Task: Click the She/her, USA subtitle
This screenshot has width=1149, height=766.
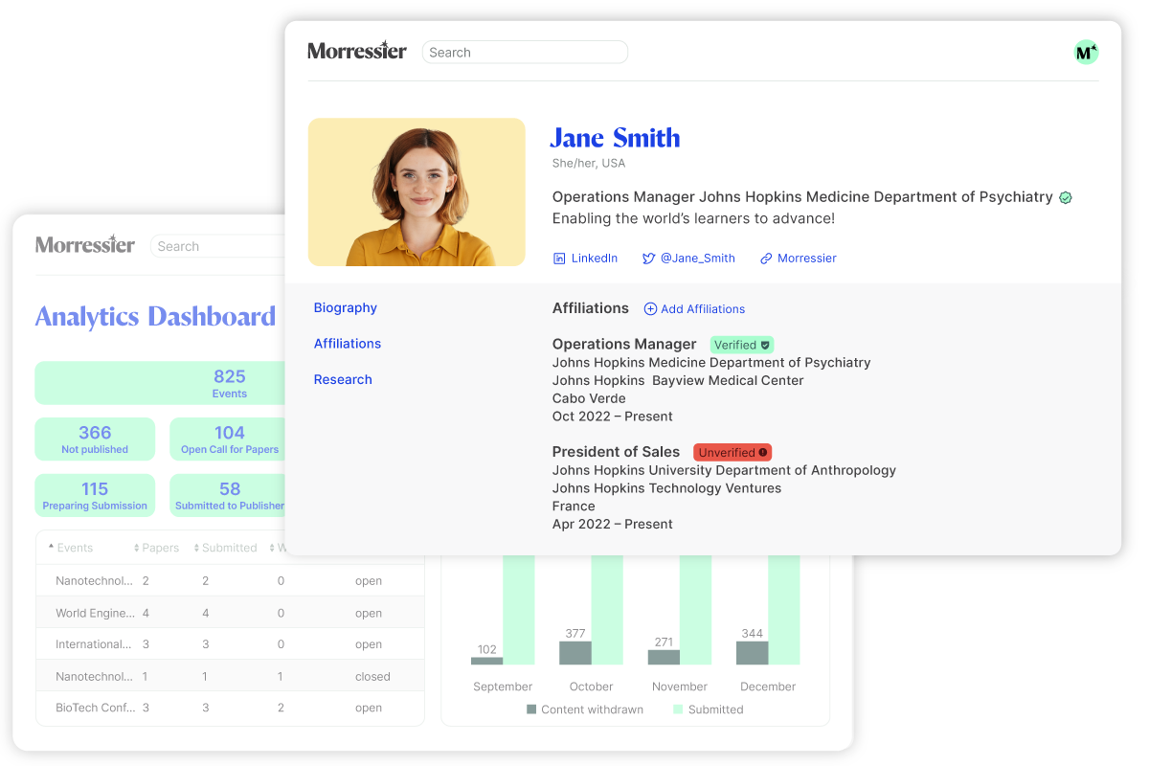Action: click(589, 164)
